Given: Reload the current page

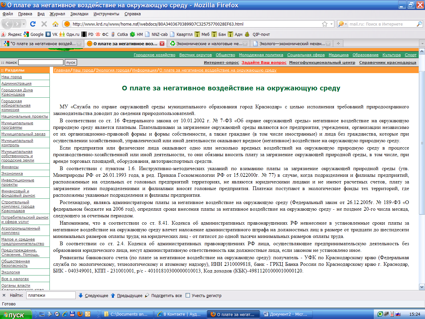Looking at the screenshot, I should click(x=33, y=24).
